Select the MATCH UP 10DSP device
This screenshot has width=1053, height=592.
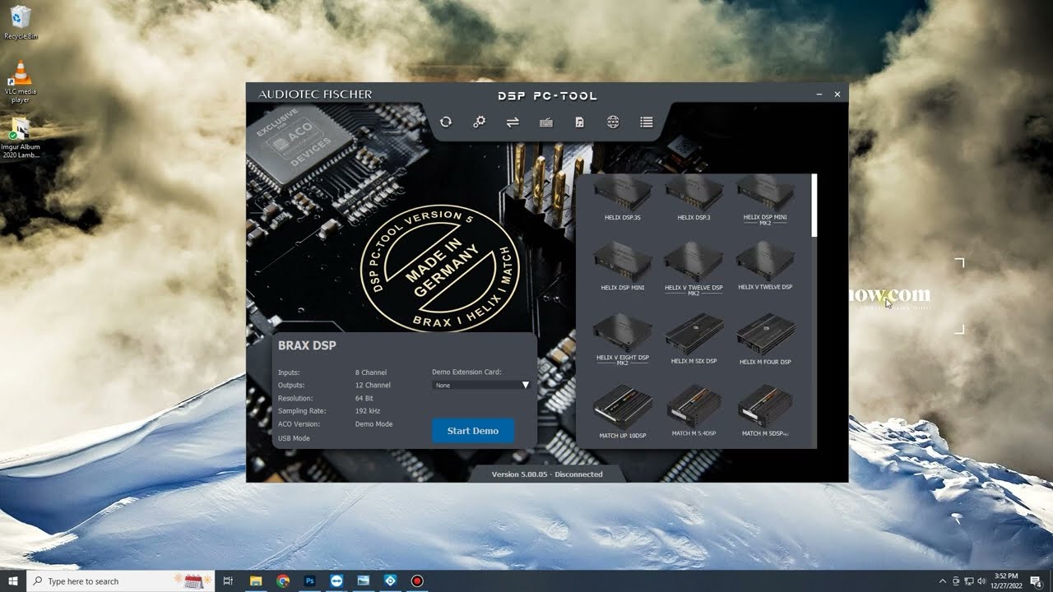click(x=623, y=411)
